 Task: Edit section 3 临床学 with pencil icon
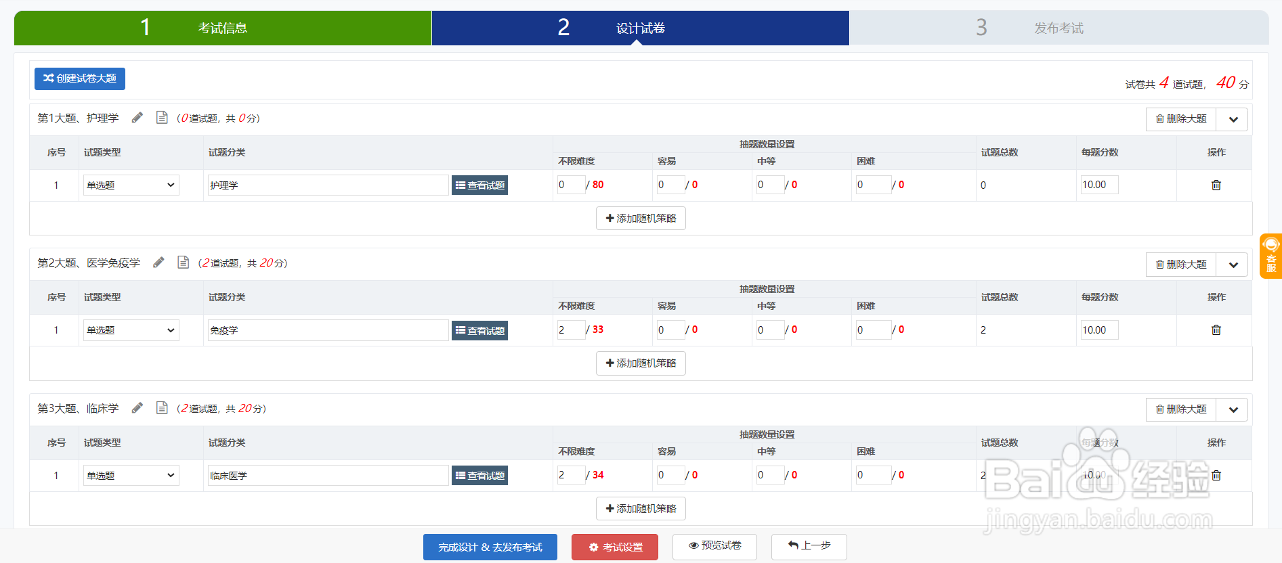(x=137, y=408)
